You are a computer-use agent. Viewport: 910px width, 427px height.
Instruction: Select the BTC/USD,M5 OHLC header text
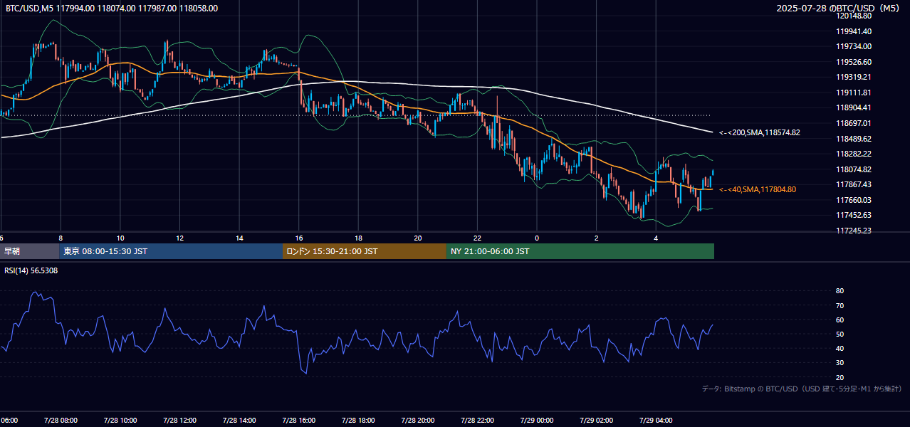pos(112,9)
